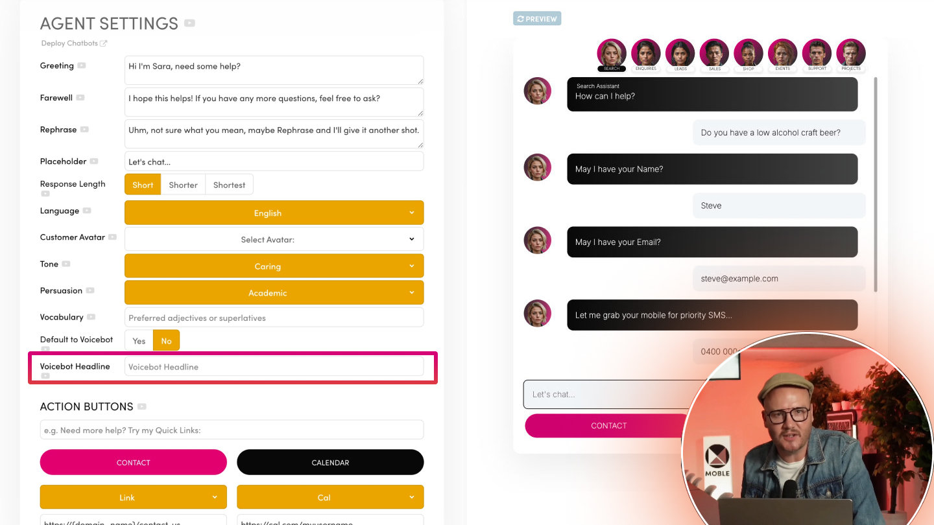Click into the Voicebot Headline field

[x=274, y=366]
